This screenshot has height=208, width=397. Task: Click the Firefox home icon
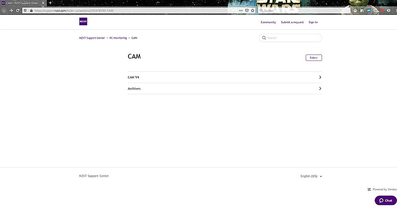coord(355,10)
